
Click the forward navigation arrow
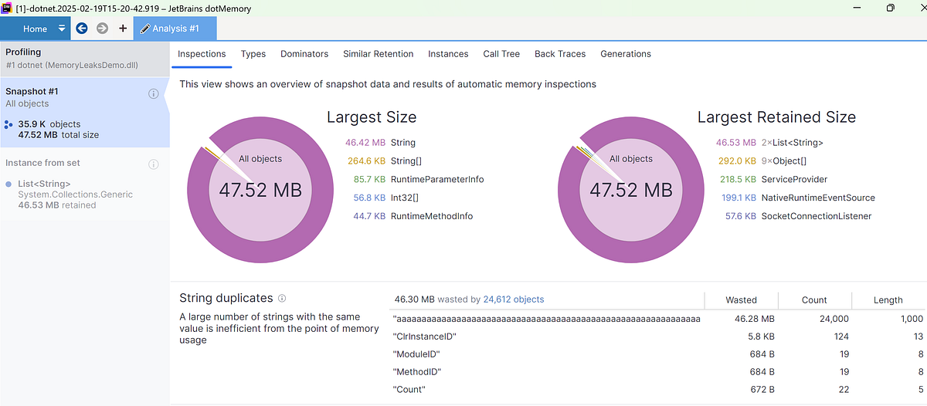(102, 29)
